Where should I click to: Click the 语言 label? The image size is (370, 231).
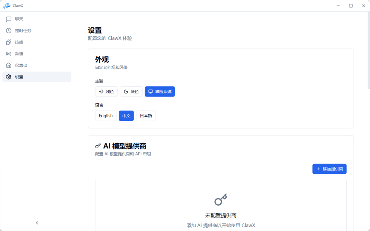(99, 105)
